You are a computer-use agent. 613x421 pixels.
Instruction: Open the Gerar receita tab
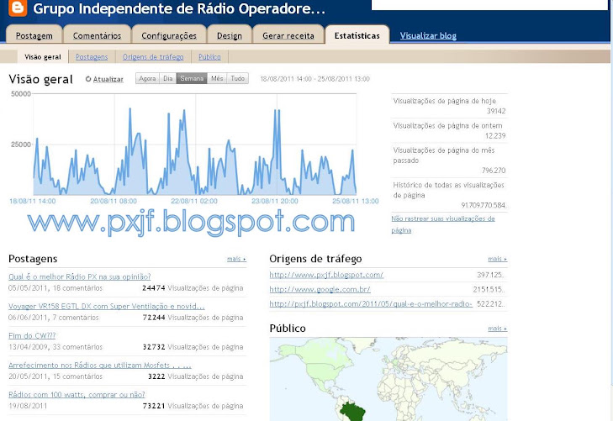coord(288,35)
